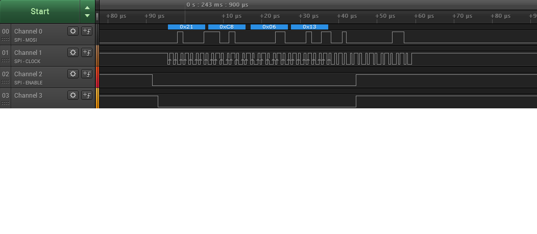Open Channel 2 settings gear

click(x=73, y=74)
